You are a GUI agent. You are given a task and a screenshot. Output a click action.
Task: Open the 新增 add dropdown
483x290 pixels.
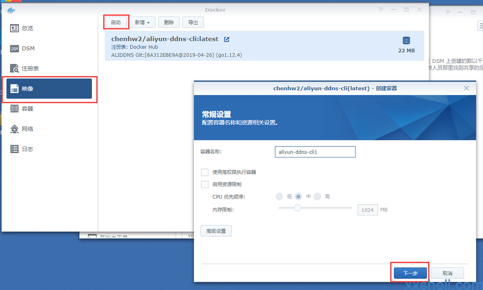(142, 23)
